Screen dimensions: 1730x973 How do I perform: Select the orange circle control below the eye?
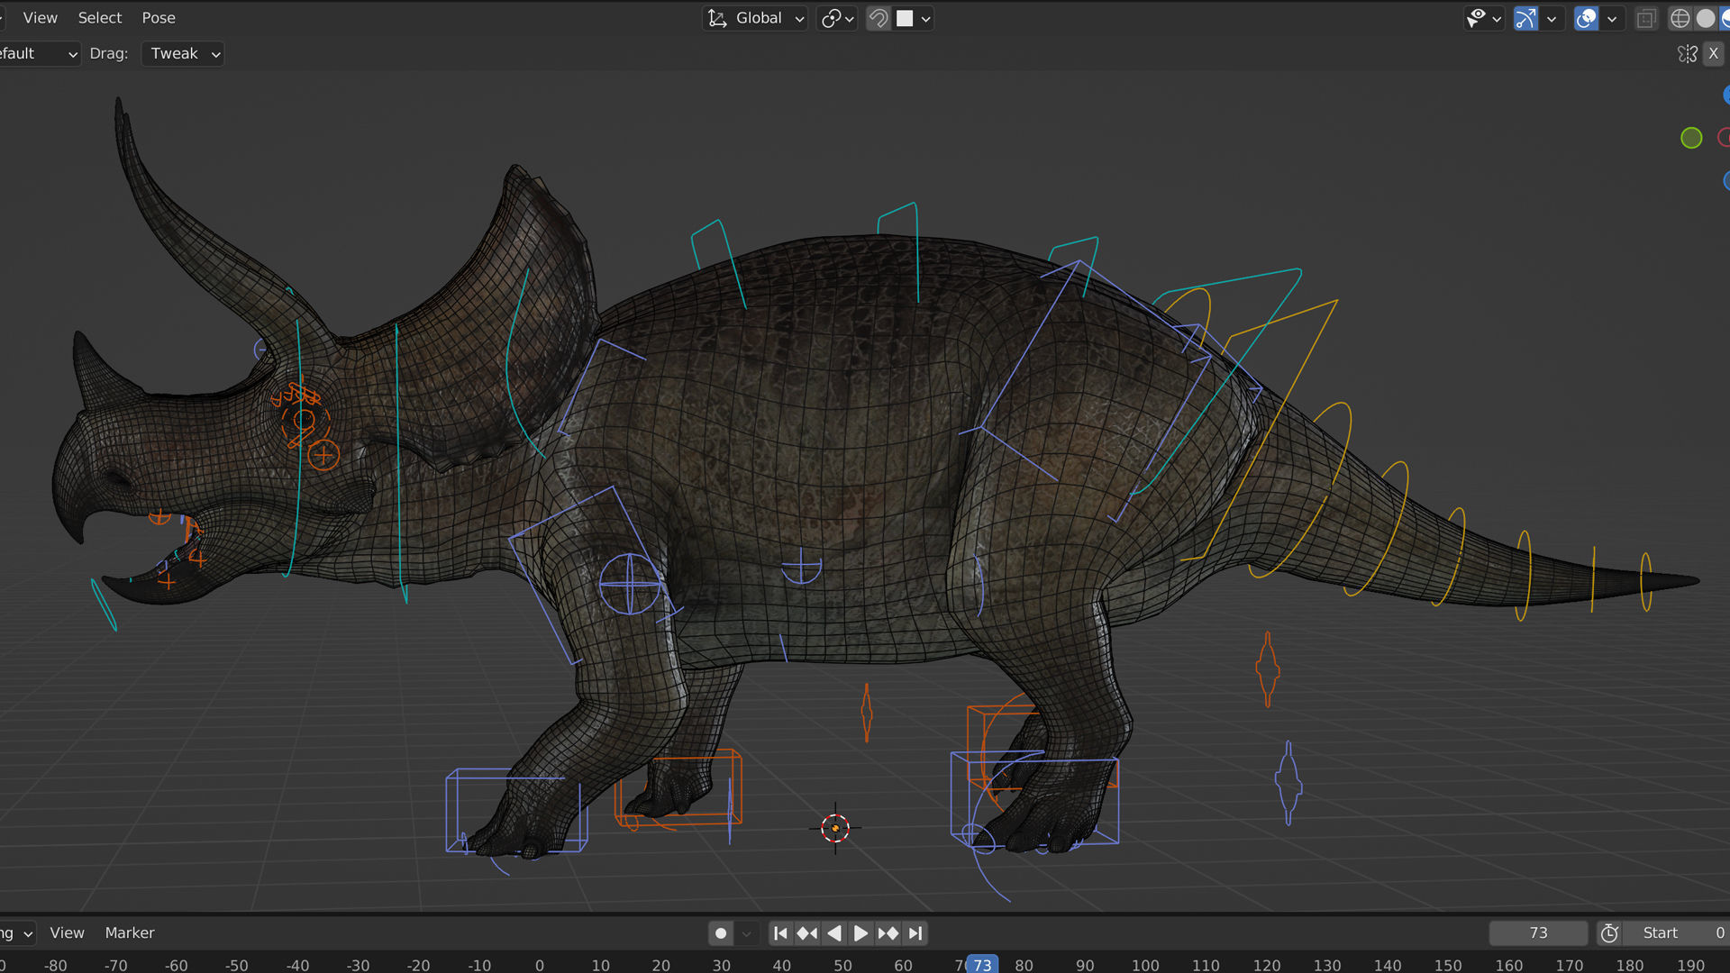(x=323, y=455)
